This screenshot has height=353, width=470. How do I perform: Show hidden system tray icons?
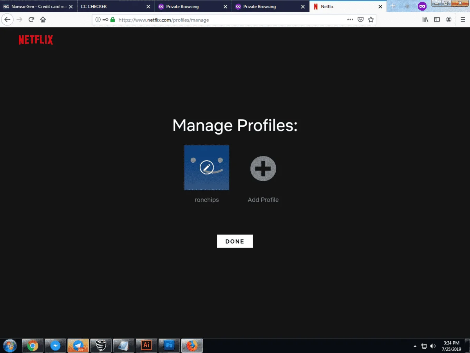[415, 346]
